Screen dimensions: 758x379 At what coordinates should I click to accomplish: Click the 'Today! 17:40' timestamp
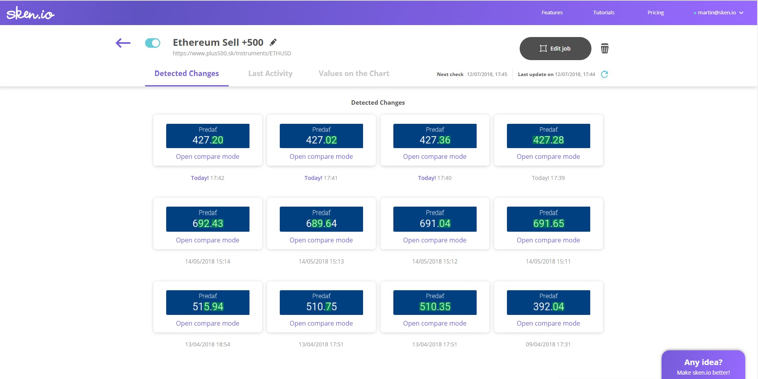(x=435, y=178)
